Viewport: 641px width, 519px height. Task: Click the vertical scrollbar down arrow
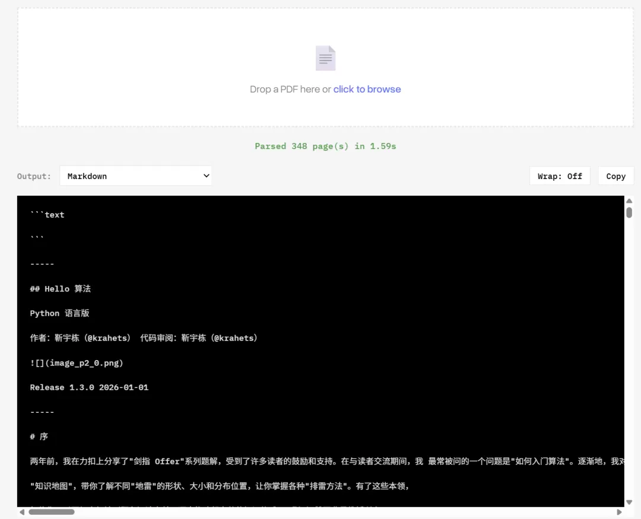coord(629,502)
